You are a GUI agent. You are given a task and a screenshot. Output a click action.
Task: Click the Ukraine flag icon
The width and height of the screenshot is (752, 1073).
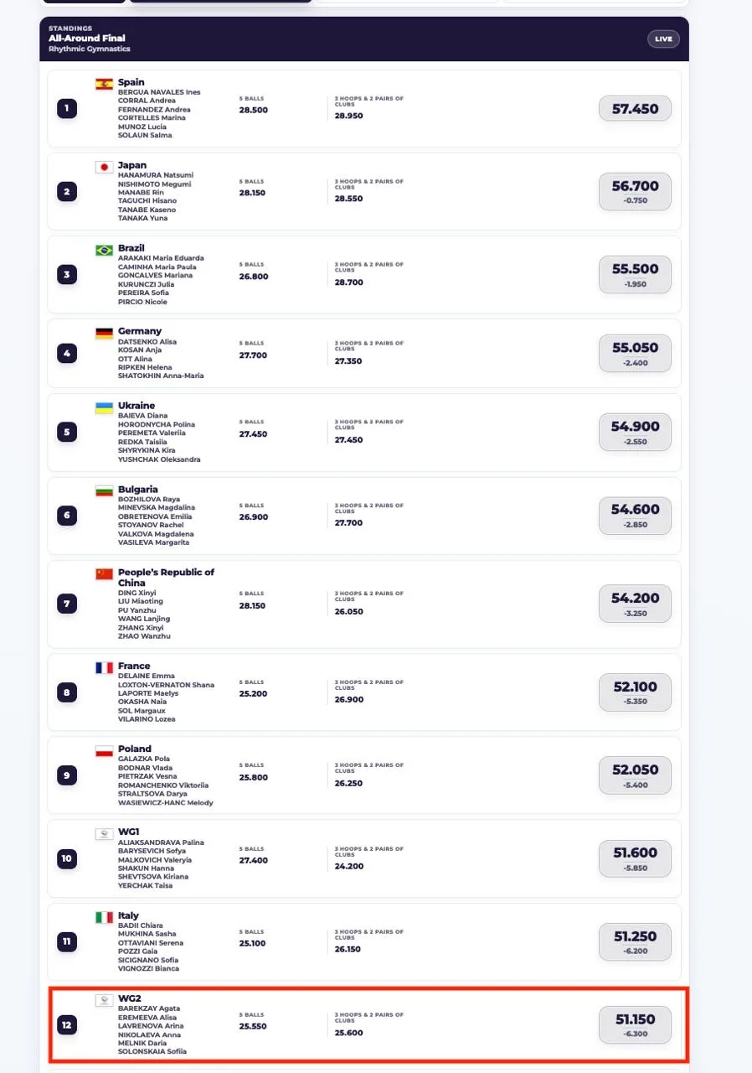[105, 407]
